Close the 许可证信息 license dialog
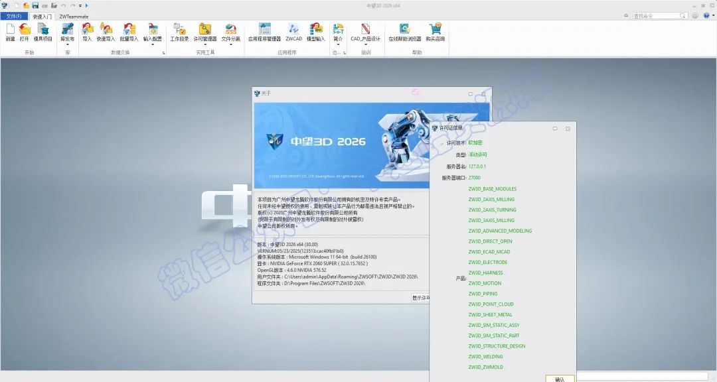This screenshot has width=717, height=382. coord(568,129)
